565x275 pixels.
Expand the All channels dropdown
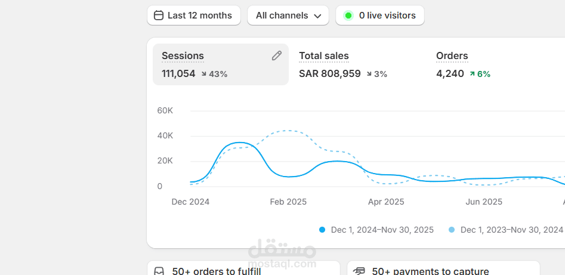point(288,16)
